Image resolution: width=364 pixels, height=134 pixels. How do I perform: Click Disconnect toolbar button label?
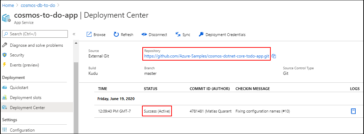click(158, 35)
